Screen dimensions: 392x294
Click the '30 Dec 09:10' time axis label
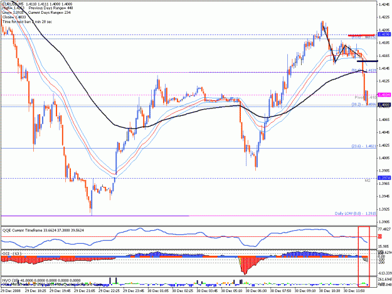pos(305,291)
